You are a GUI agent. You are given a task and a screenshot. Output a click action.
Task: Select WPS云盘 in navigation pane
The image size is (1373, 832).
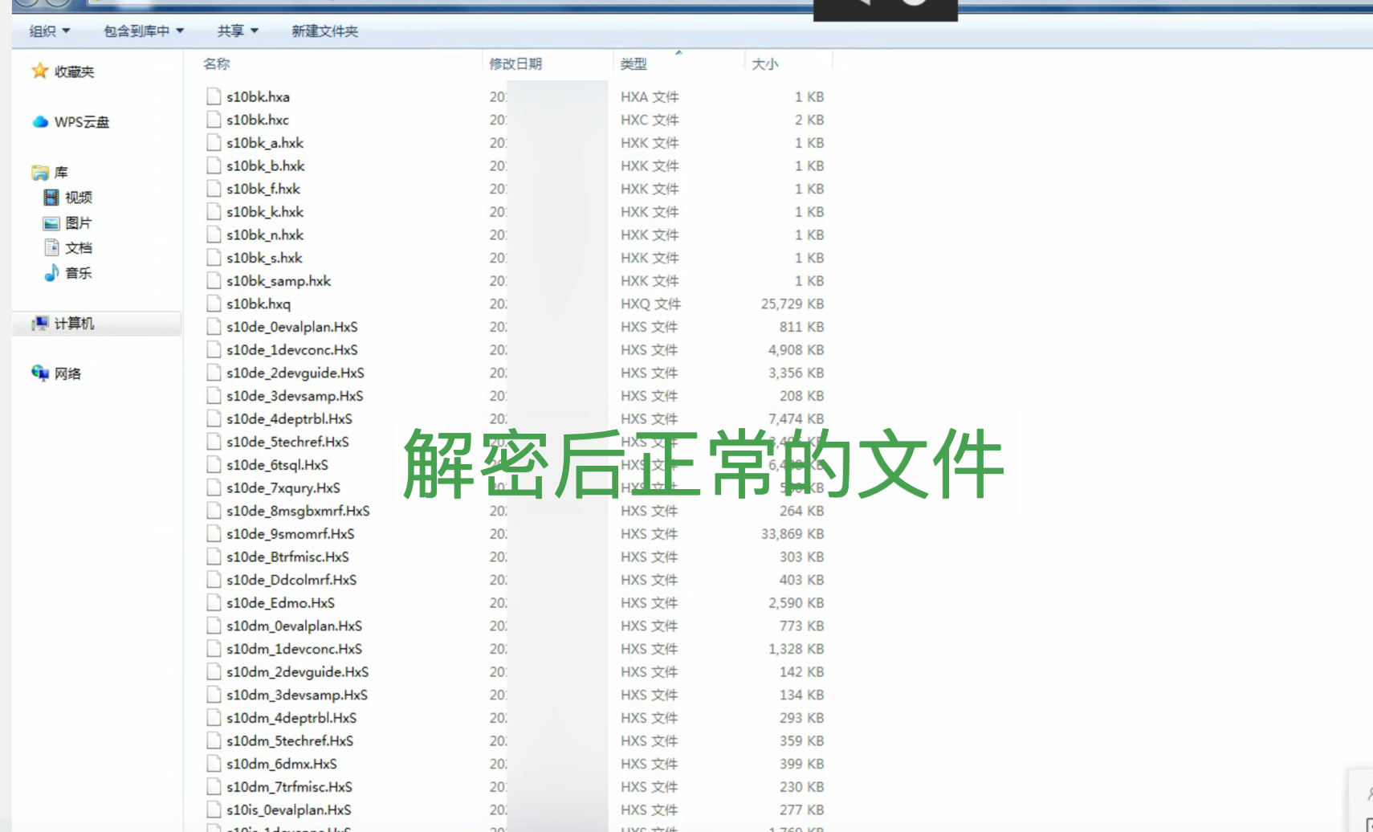coord(82,122)
